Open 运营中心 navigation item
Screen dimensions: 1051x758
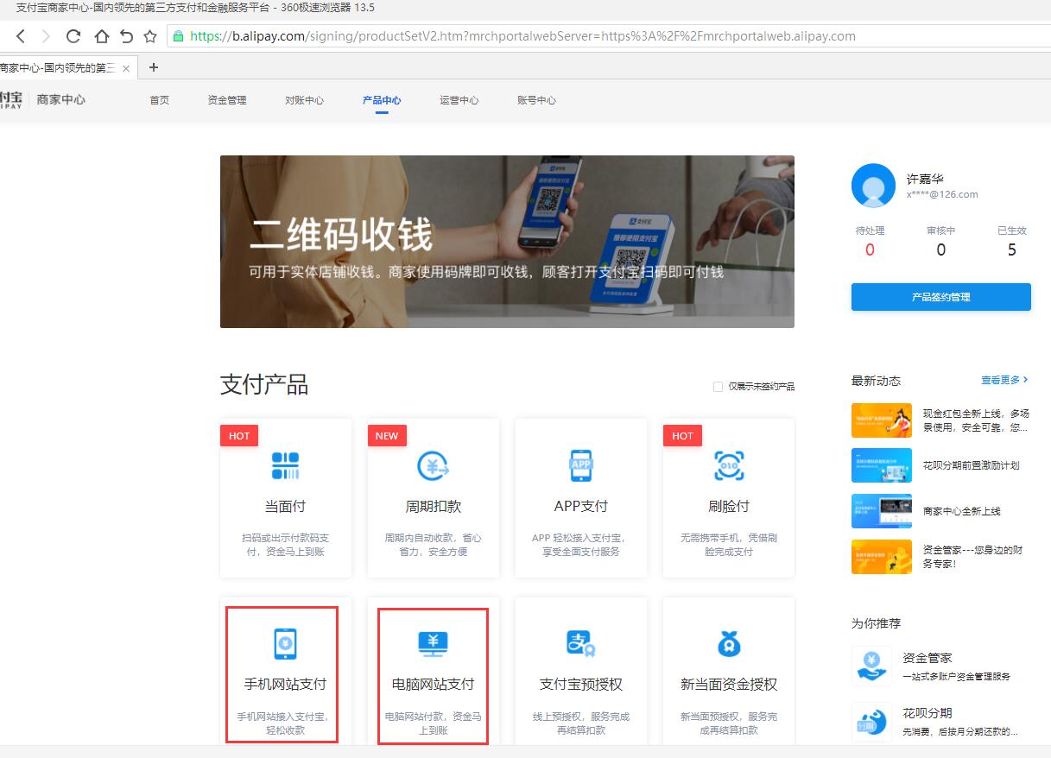tap(459, 100)
